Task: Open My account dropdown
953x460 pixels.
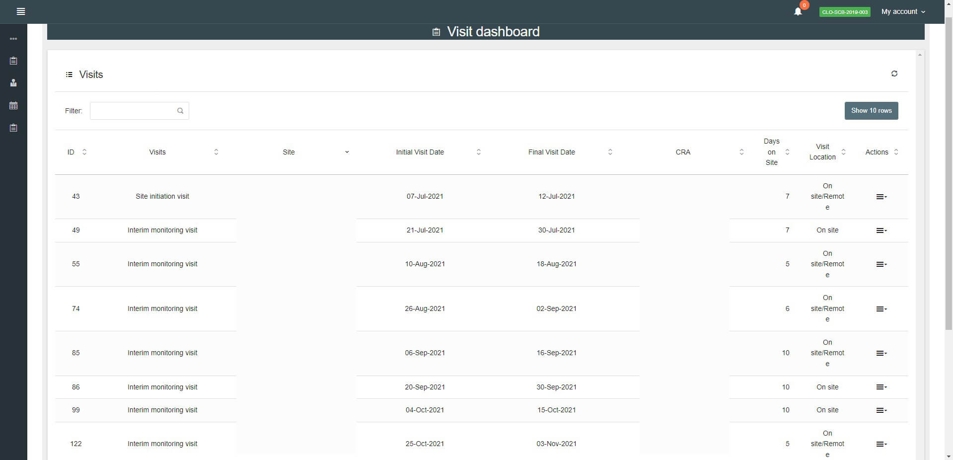Action: tap(903, 11)
